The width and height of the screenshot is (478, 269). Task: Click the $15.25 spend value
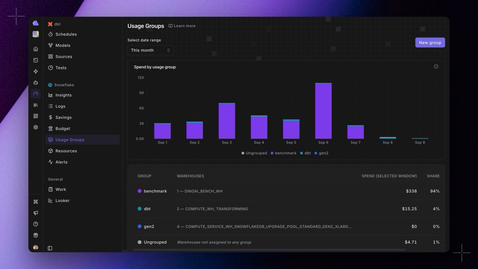(409, 209)
